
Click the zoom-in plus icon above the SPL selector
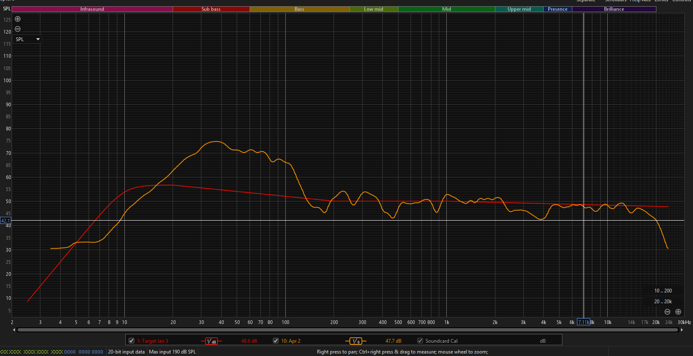point(17,19)
